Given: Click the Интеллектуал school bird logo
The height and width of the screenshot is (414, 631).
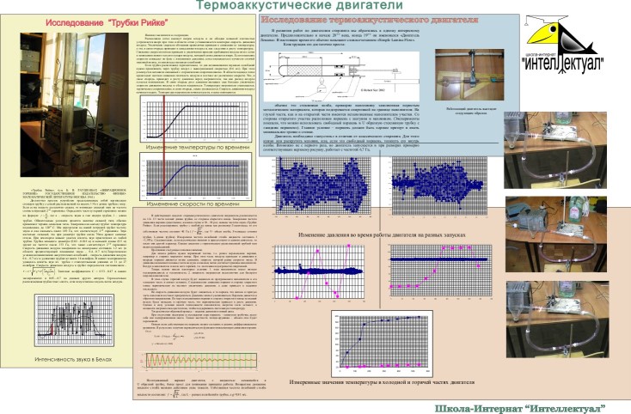Looking at the screenshot, I should pyautogui.click(x=562, y=45).
